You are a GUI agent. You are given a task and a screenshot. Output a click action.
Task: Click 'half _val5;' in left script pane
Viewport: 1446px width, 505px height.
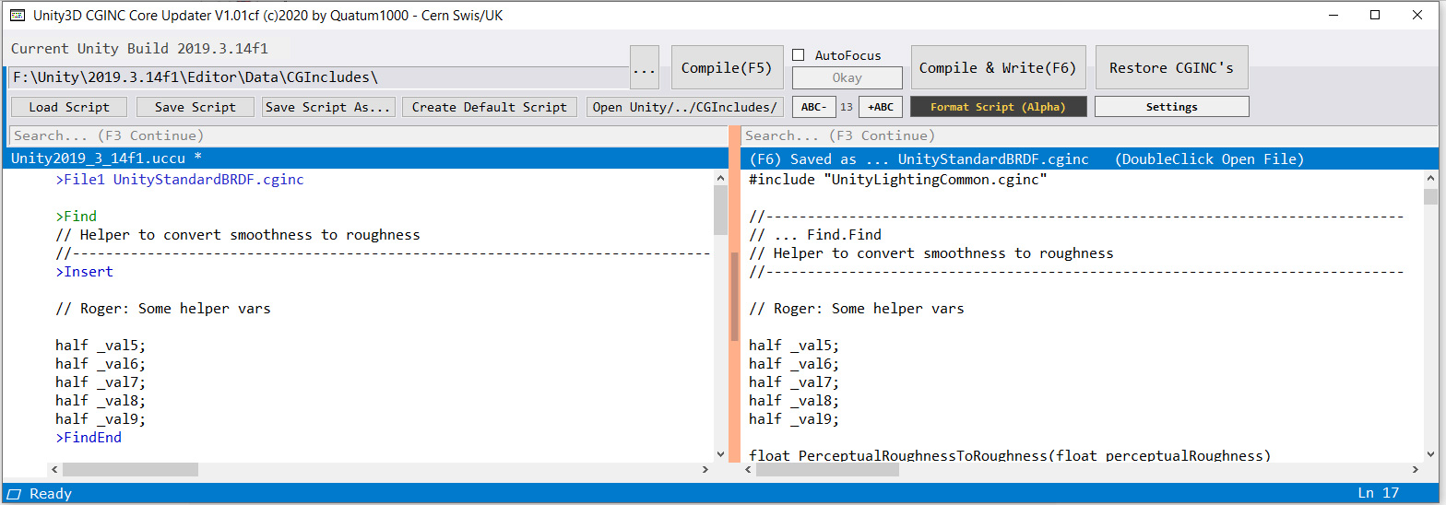tap(101, 346)
